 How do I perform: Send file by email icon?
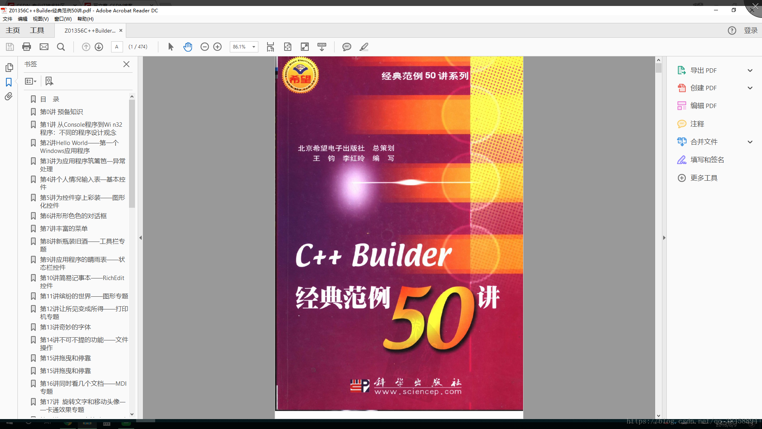coord(44,47)
